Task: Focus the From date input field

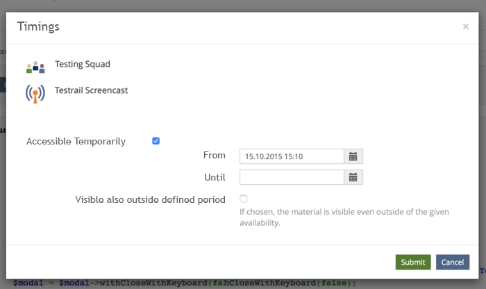Action: [x=292, y=156]
